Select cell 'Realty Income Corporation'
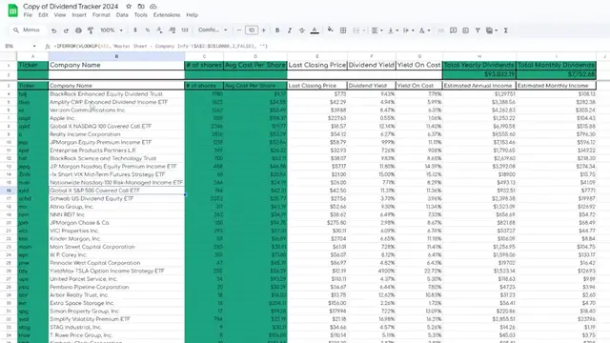The image size is (610, 343). [x=116, y=134]
